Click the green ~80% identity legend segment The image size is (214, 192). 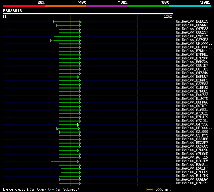[148, 6]
